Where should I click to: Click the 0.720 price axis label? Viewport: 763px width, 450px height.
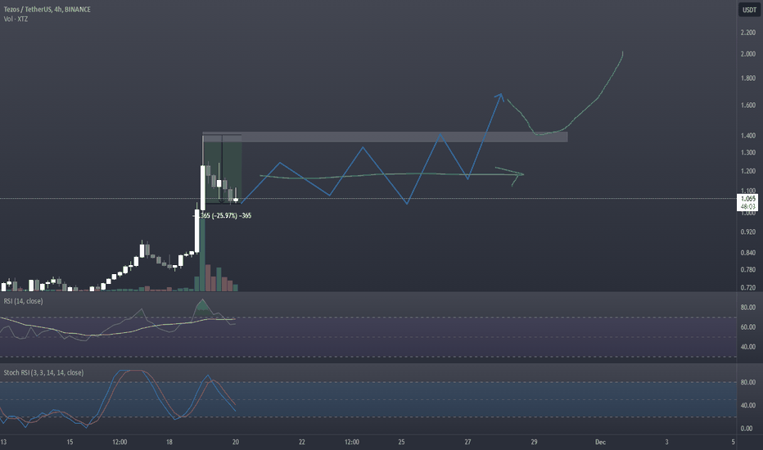(x=748, y=287)
